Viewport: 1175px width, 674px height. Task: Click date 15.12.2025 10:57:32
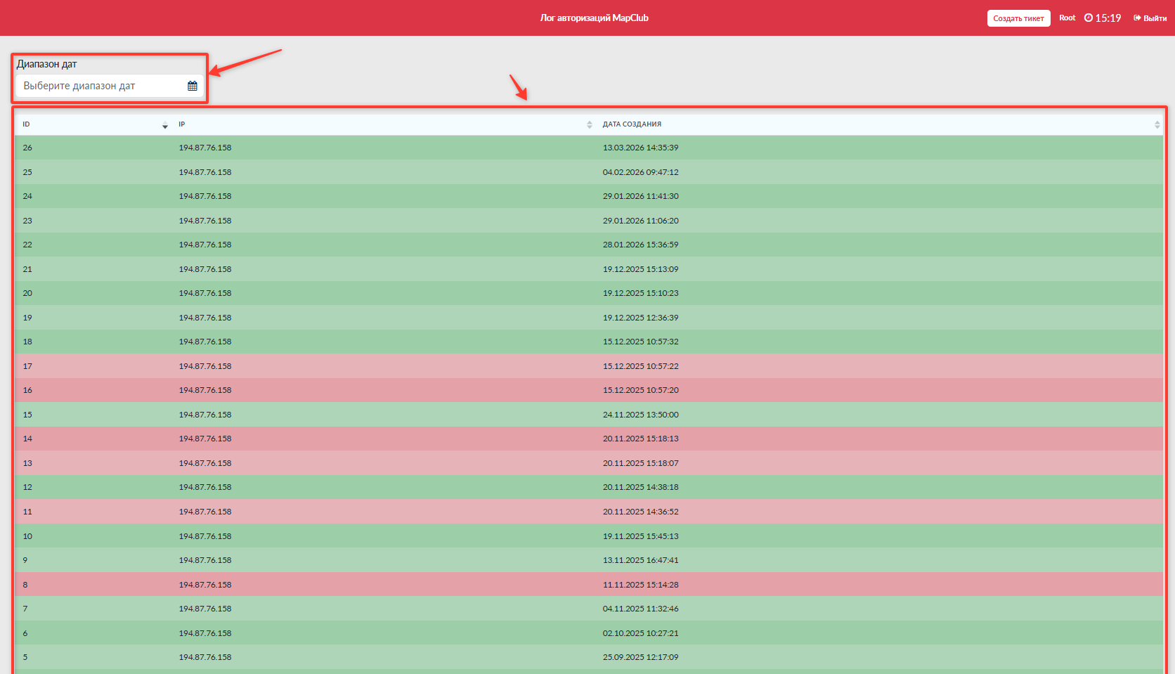(641, 342)
